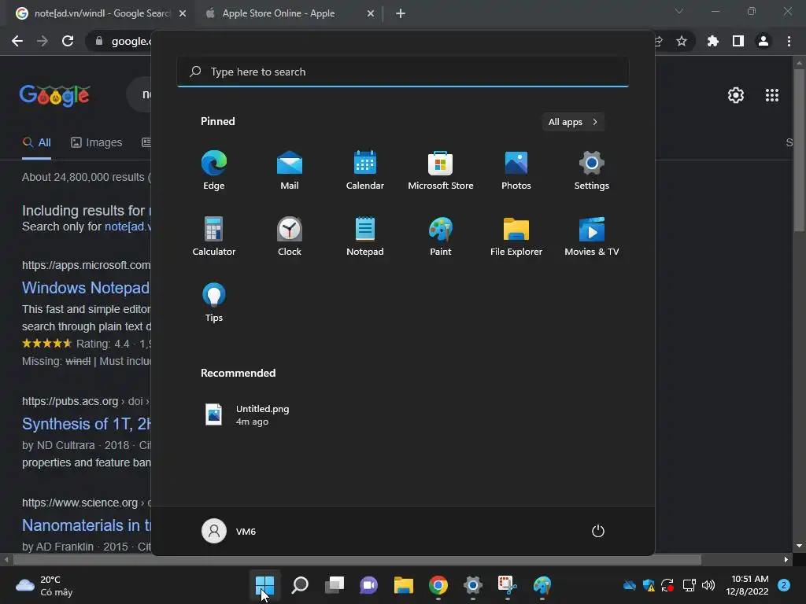The image size is (806, 604).
Task: Open notification center badge
Action: pyautogui.click(x=784, y=585)
